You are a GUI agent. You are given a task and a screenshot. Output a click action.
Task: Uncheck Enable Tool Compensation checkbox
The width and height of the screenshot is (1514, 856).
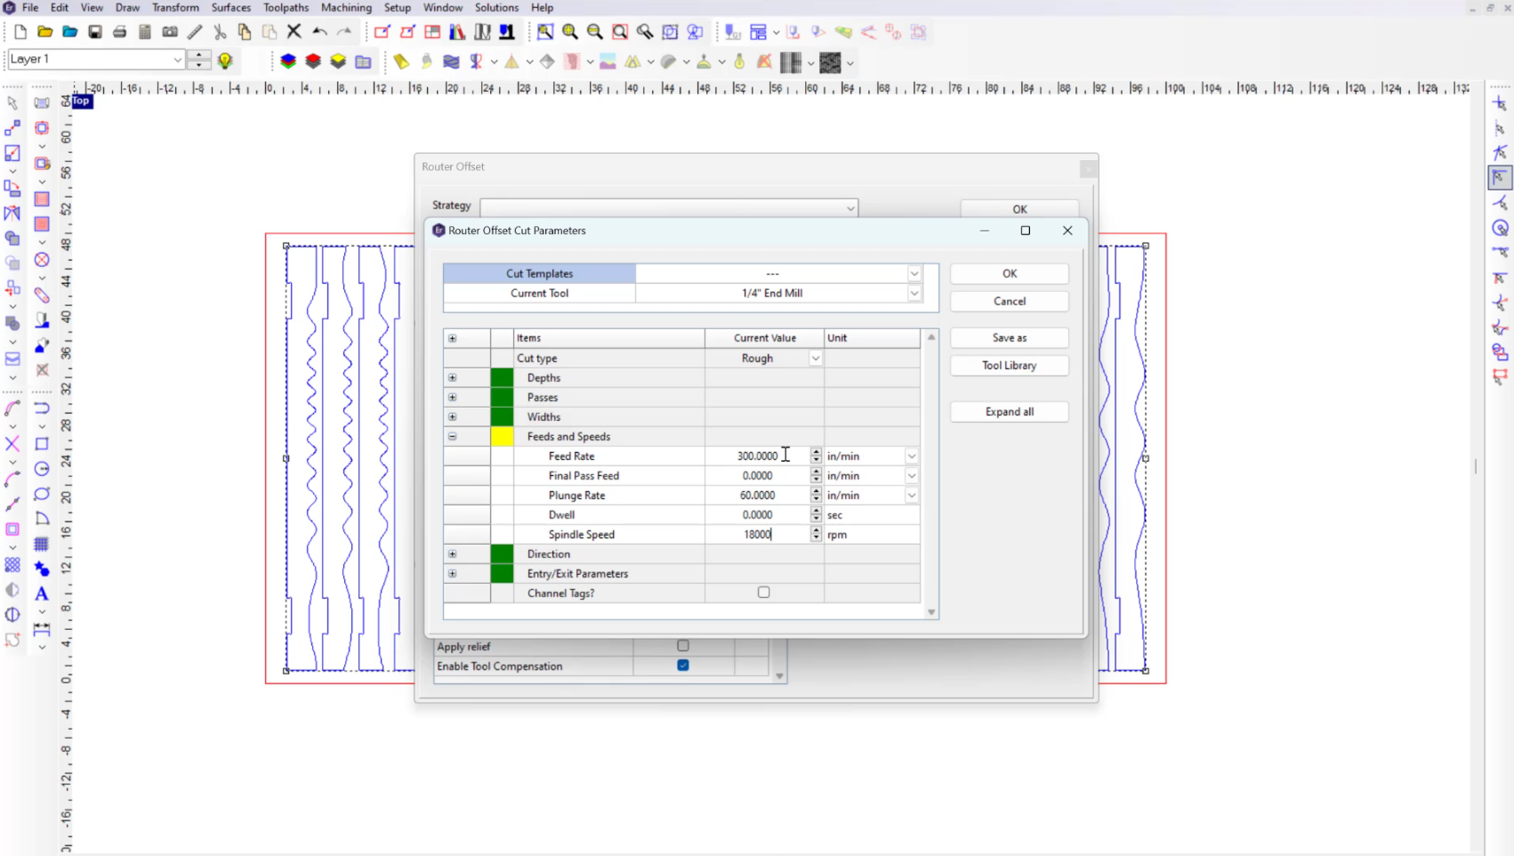point(683,666)
